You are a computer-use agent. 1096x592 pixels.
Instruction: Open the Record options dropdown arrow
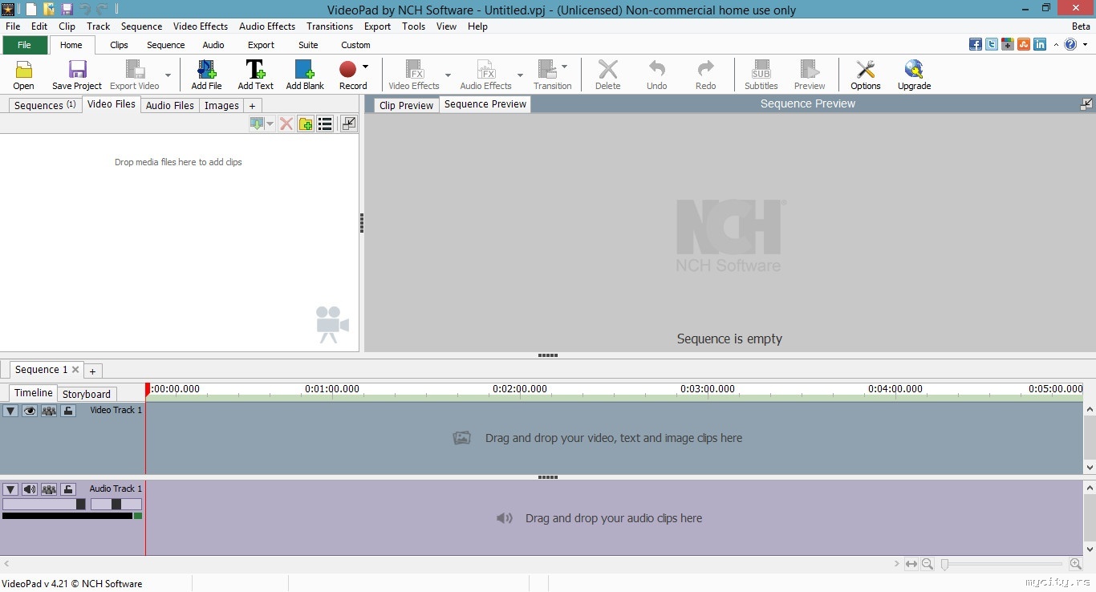coord(365,66)
